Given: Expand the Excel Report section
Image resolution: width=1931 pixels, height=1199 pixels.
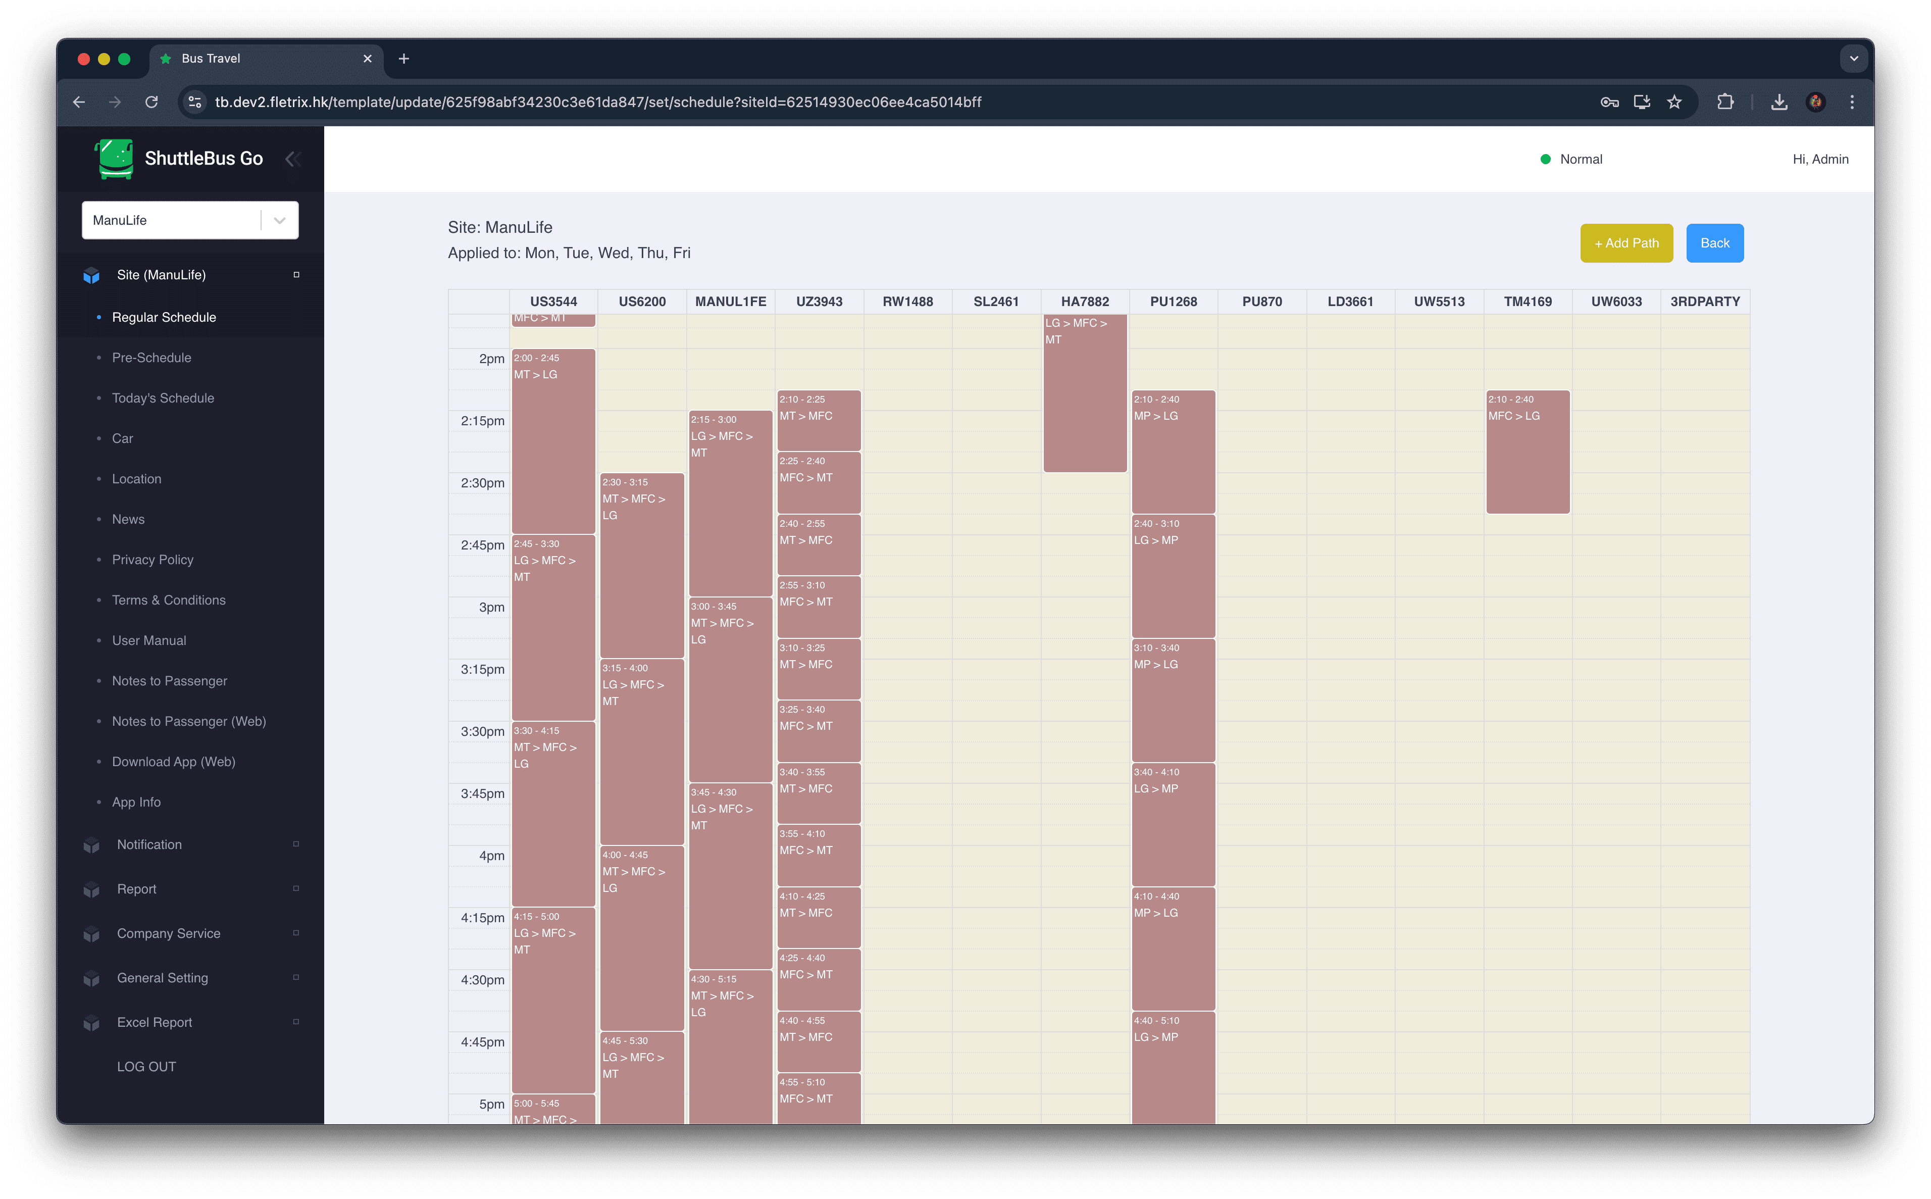Looking at the screenshot, I should point(155,1022).
